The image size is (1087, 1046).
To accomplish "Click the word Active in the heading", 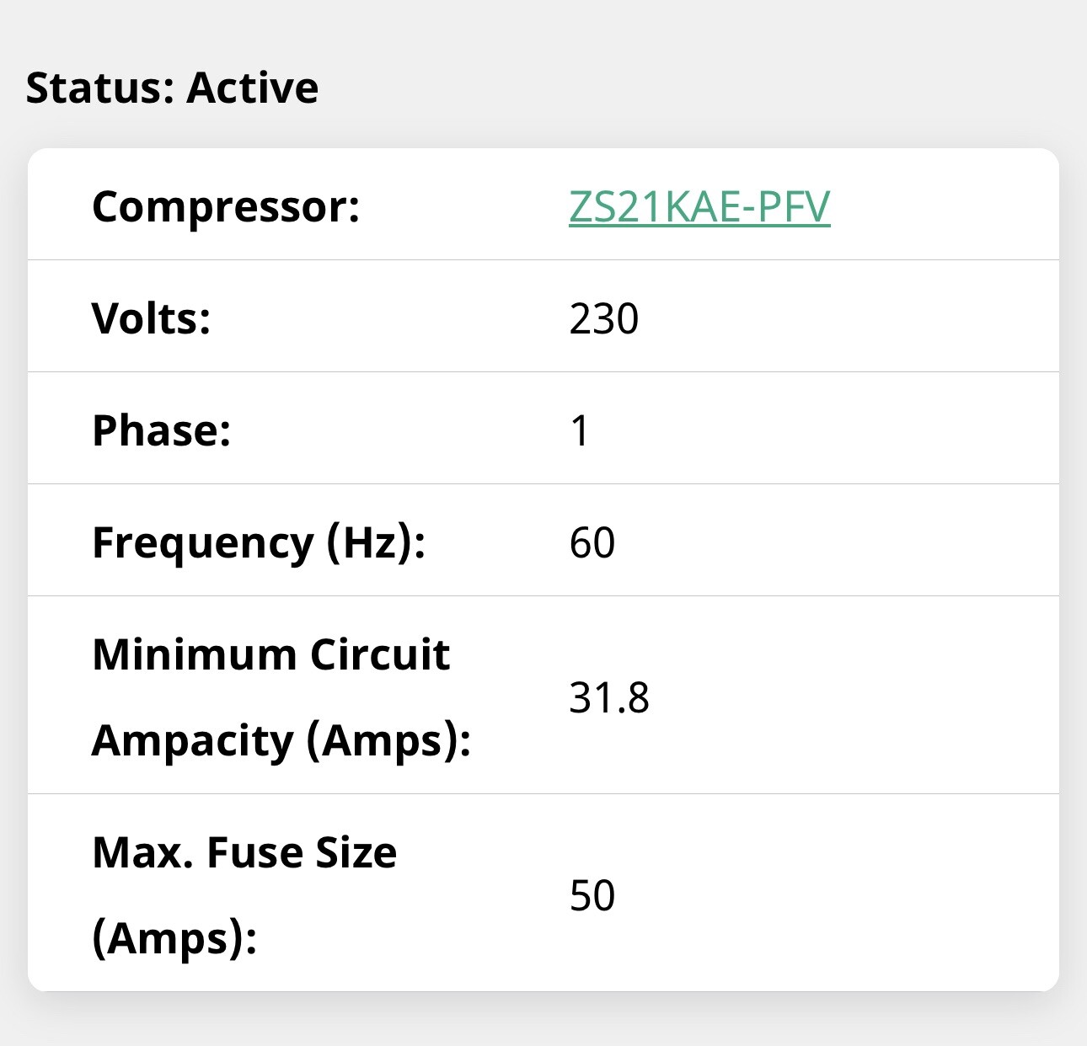I will point(252,88).
